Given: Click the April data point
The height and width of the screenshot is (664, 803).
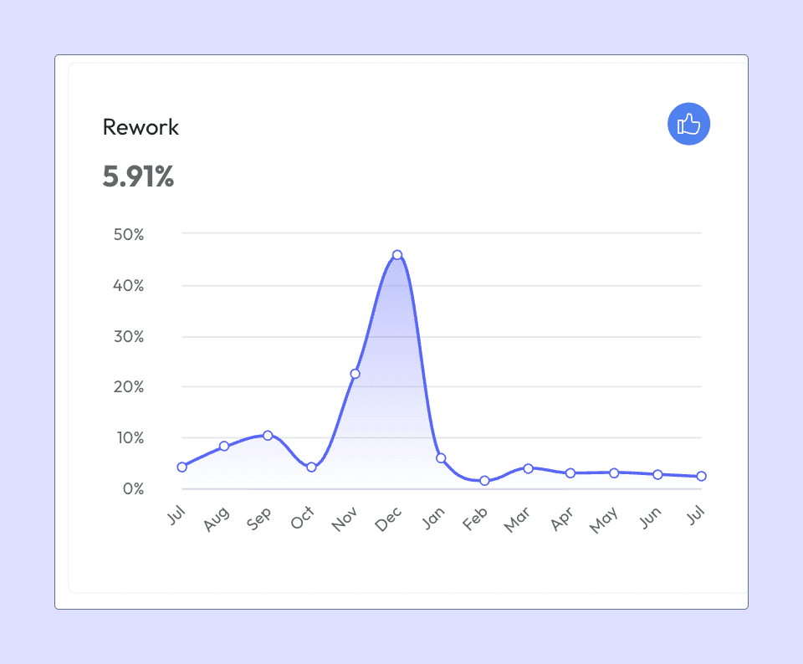Looking at the screenshot, I should (x=570, y=473).
